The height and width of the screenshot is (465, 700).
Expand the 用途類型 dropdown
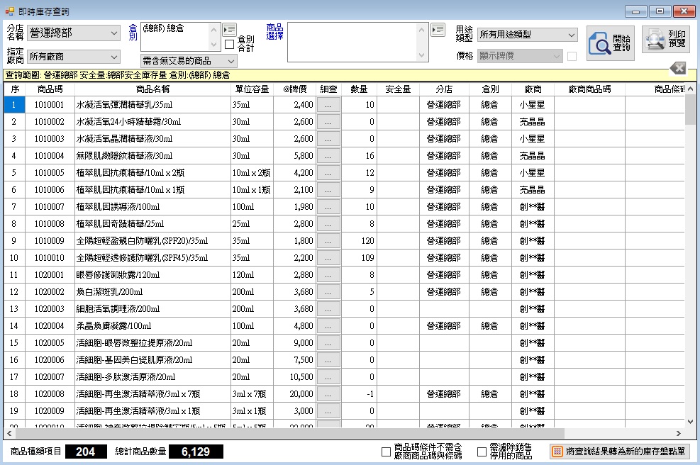click(528, 35)
